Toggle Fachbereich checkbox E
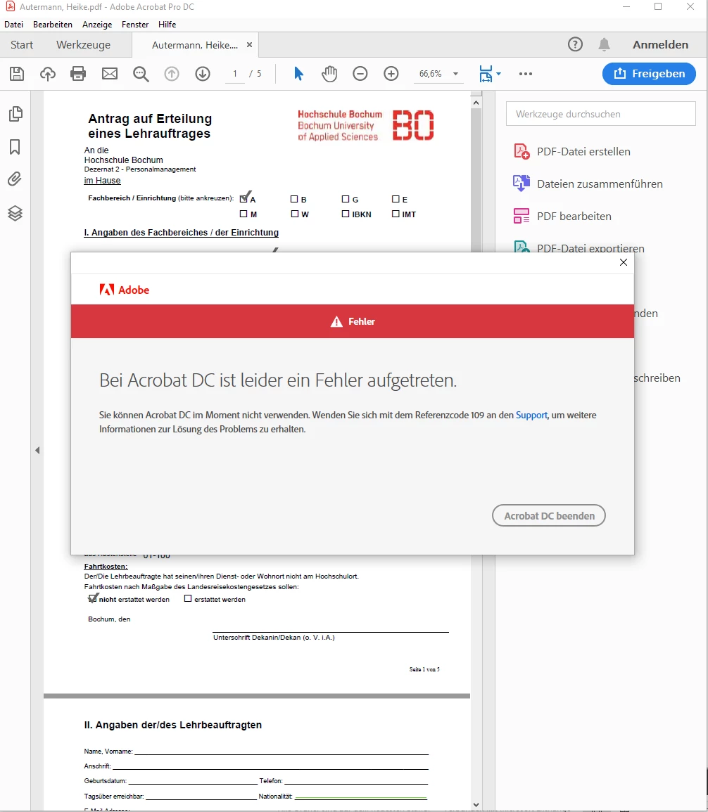 coord(396,199)
